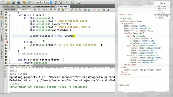Close the Lutador.java tab
This screenshot has height=97, width=173.
31,6
